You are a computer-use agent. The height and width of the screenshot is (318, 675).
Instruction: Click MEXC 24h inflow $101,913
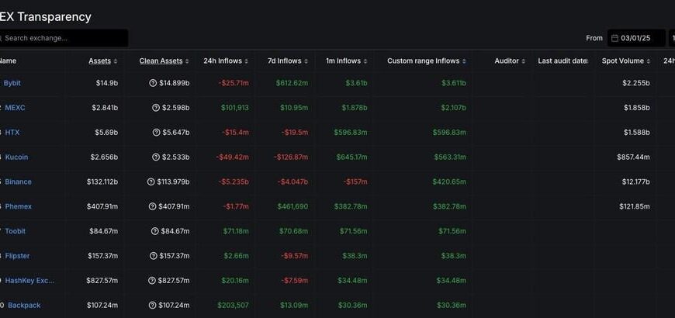pos(234,108)
